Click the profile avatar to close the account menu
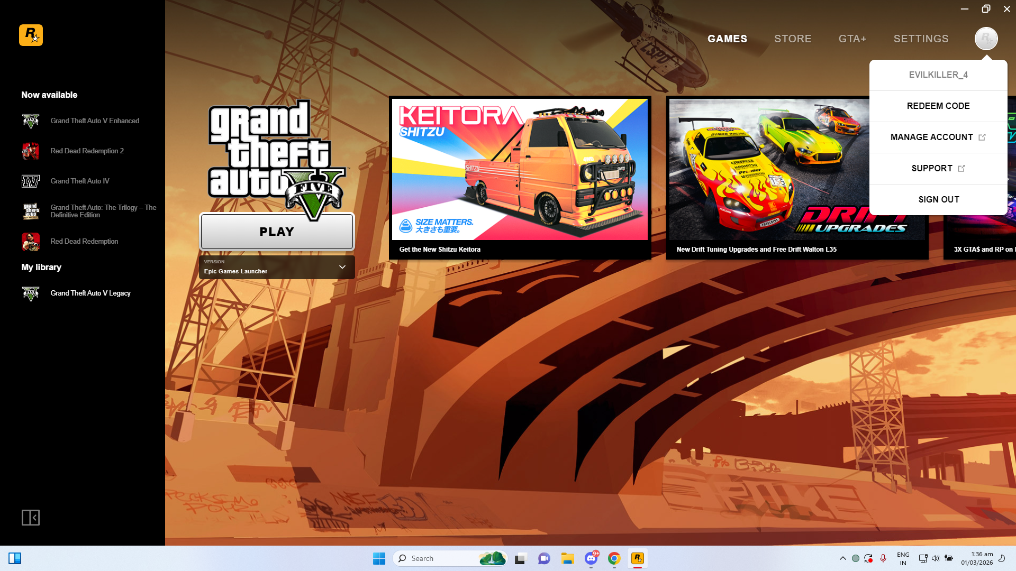This screenshot has width=1016, height=571. [x=986, y=39]
